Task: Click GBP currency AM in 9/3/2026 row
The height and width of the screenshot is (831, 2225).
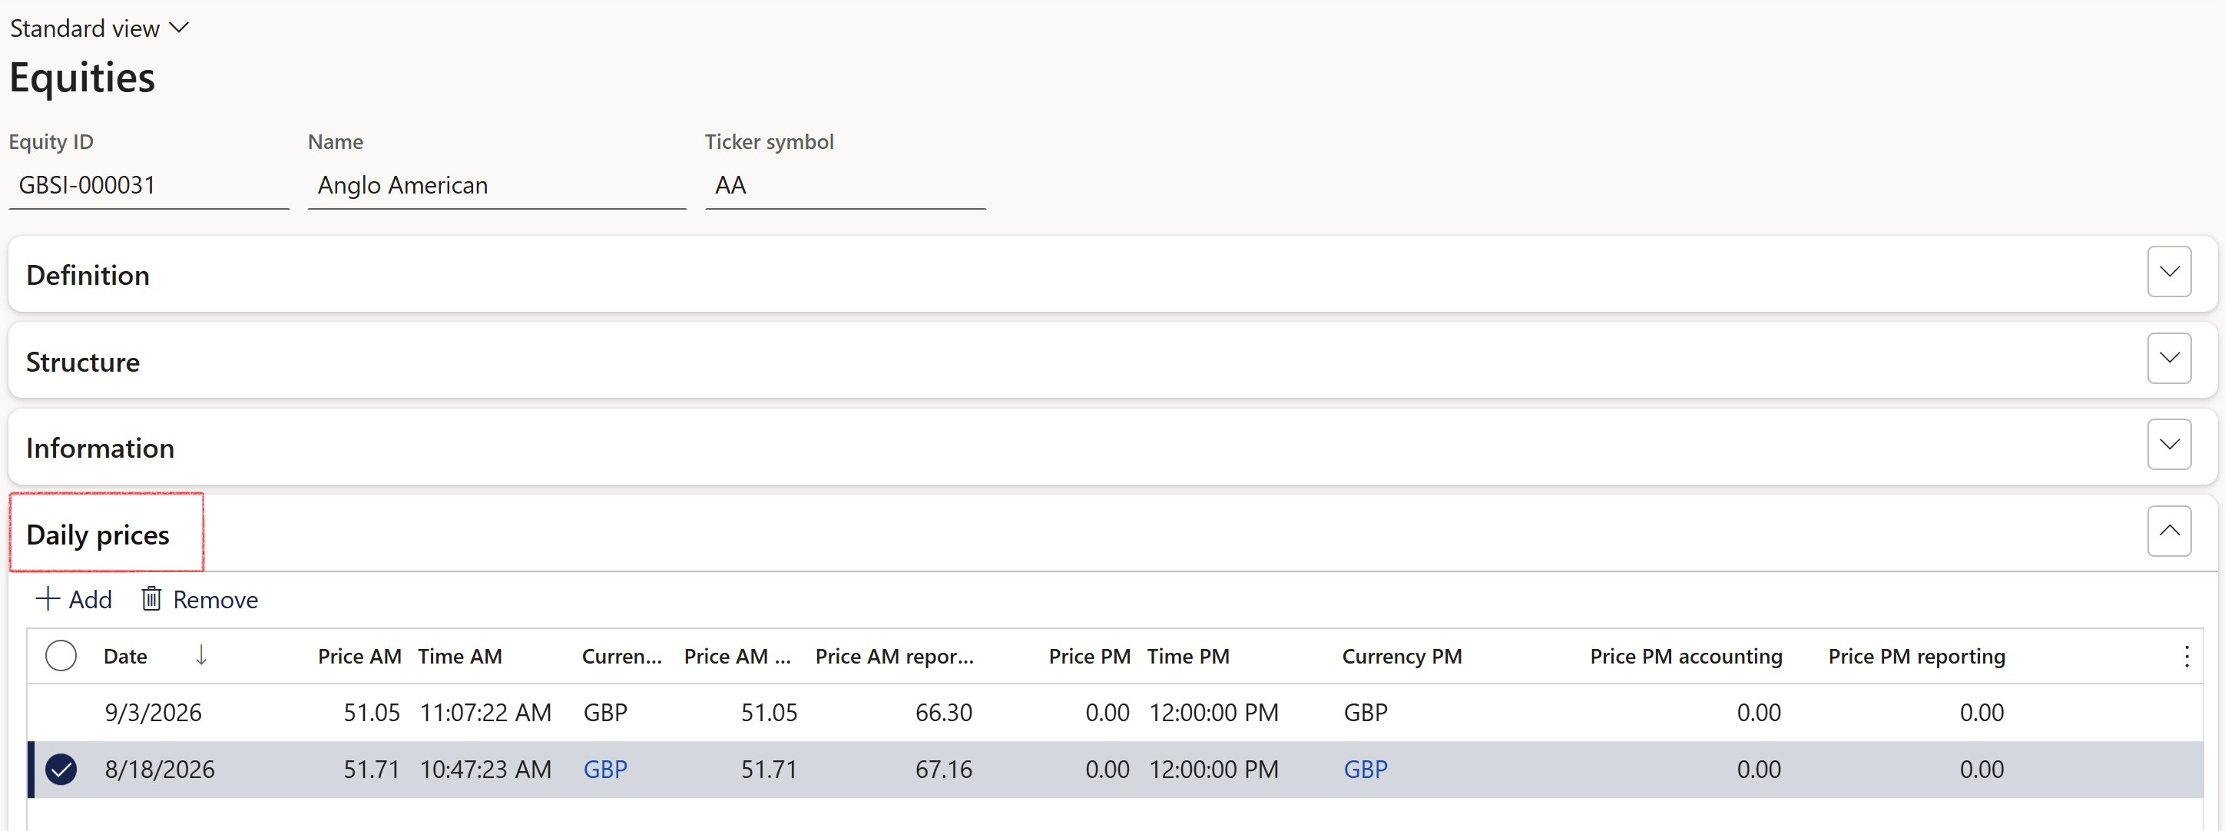Action: (605, 712)
